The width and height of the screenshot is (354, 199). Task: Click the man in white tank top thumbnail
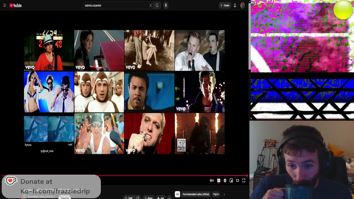click(99, 133)
